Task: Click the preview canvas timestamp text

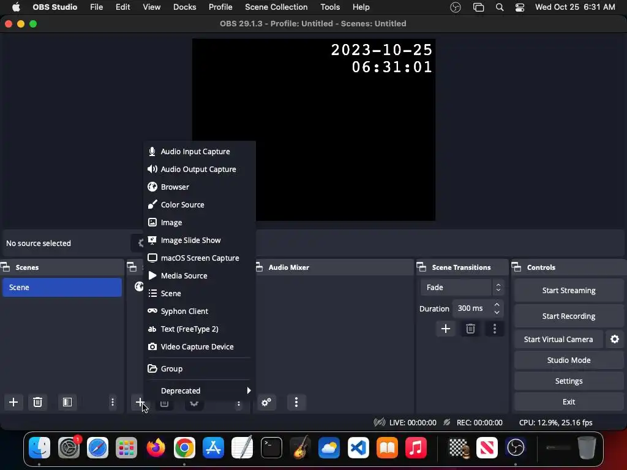Action: (x=381, y=58)
